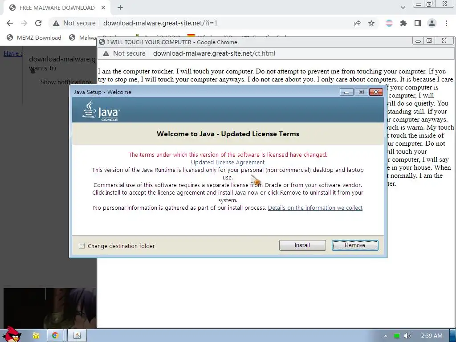Open the file explorer taskbar icon
The width and height of the screenshot is (456, 342).
click(x=36, y=336)
